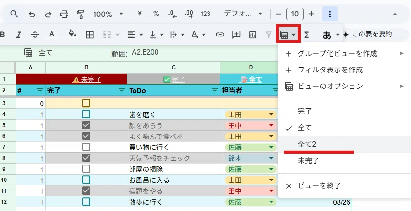Viewport: 411px width, 211px height.
Task: Click the 完了 link in row 1
Action: point(178,80)
